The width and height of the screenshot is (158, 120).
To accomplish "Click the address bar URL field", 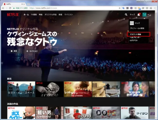I will [67, 8].
